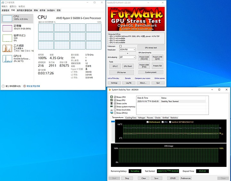Viewport: 231px width, 181px height.
Task: Click the Task Manager title bar icon
Action: 3,3
